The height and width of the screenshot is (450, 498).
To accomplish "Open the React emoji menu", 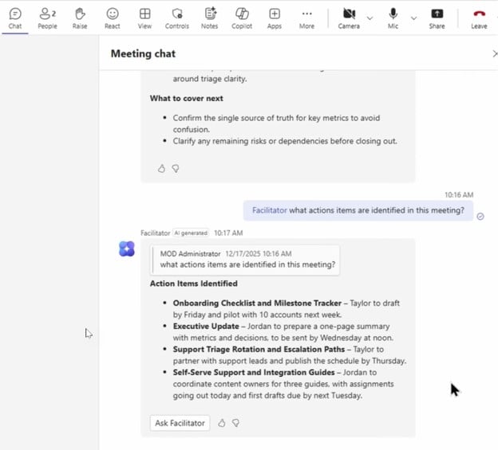I will pyautogui.click(x=113, y=18).
